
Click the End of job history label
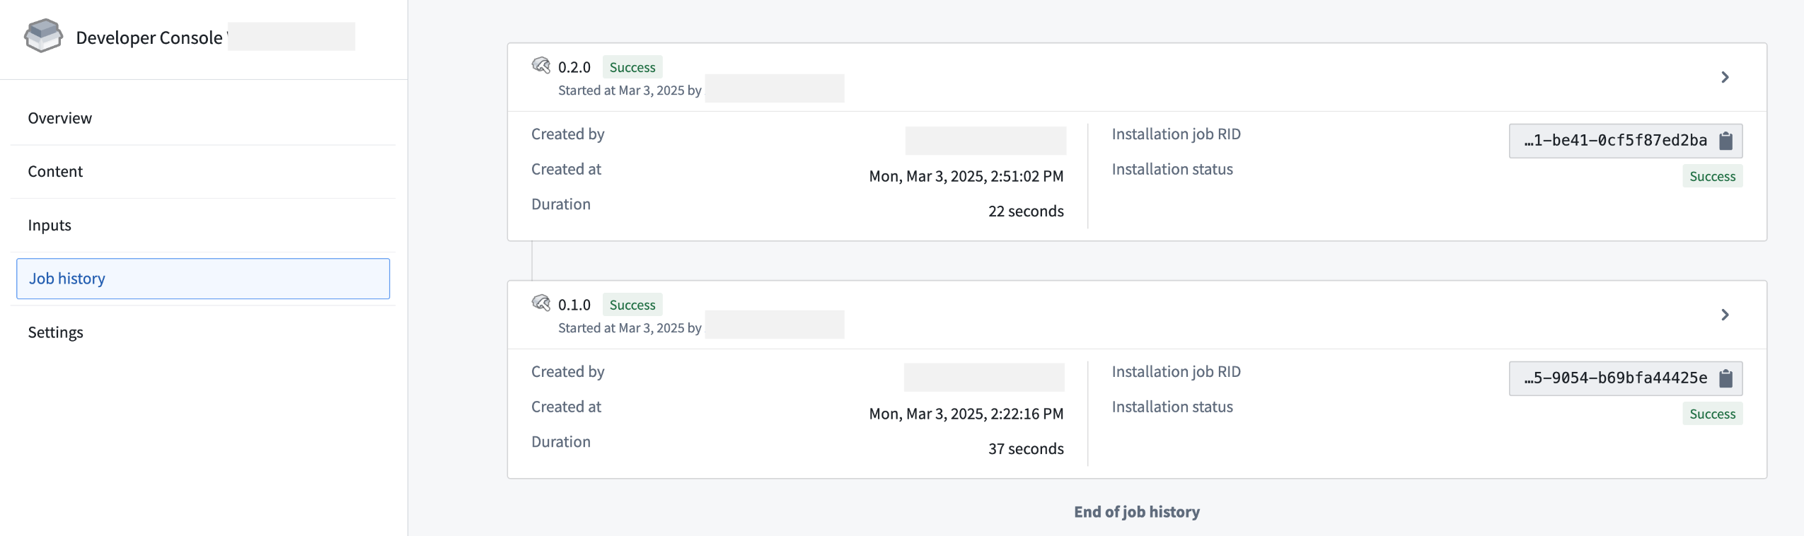pyautogui.click(x=1135, y=511)
